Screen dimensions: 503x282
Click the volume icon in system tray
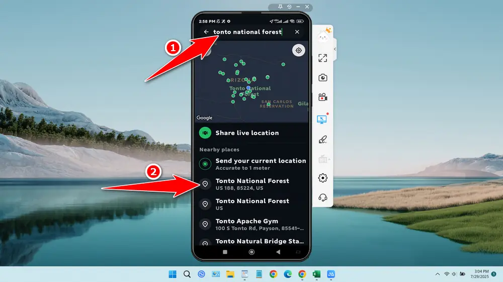coord(454,274)
